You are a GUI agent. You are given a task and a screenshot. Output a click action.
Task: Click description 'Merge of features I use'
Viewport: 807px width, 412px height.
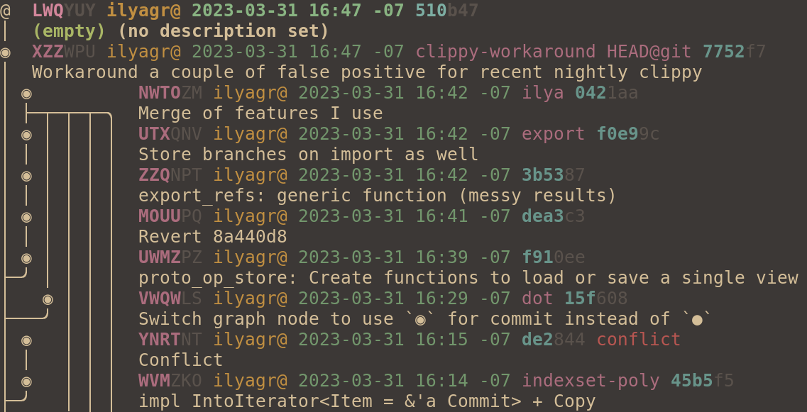pos(260,113)
